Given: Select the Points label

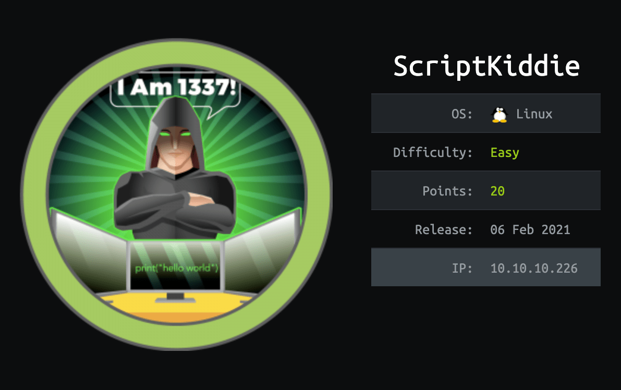Looking at the screenshot, I should pyautogui.click(x=447, y=191).
